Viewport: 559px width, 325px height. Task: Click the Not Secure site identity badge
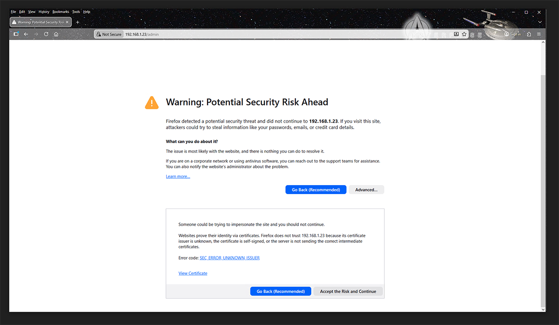(x=109, y=34)
